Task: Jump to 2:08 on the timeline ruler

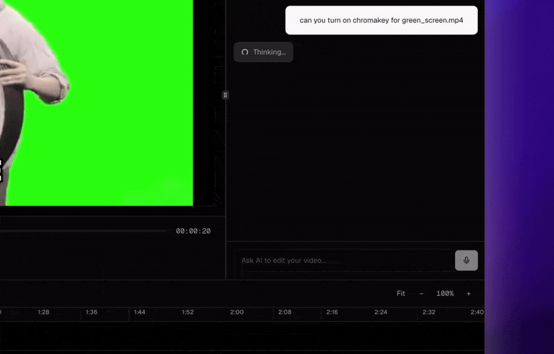Action: click(285, 312)
